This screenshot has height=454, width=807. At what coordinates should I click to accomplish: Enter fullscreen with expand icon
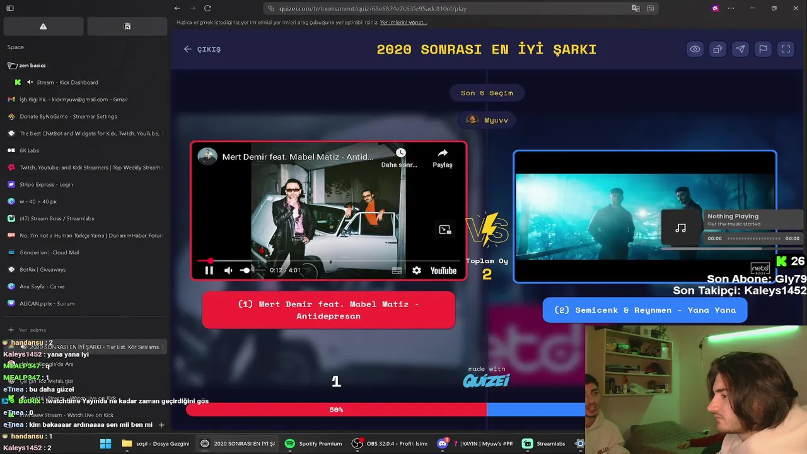[786, 49]
